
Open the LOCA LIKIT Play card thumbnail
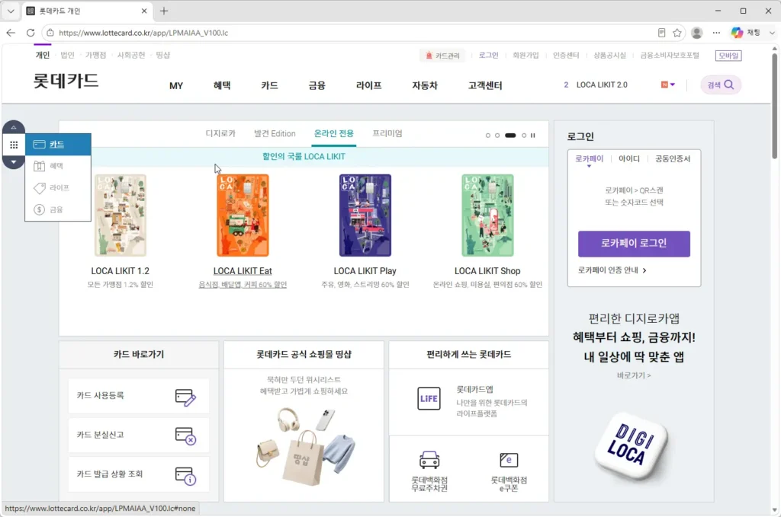click(x=365, y=215)
